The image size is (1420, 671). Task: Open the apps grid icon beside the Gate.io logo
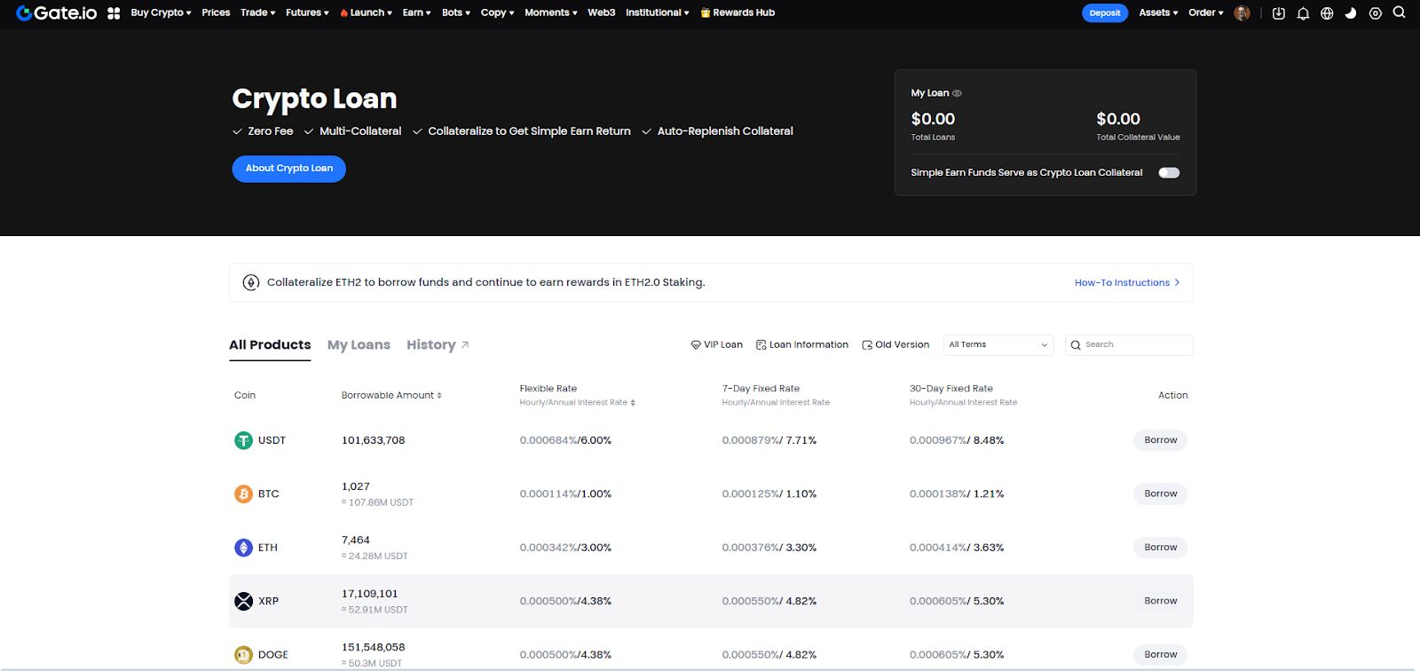point(114,13)
